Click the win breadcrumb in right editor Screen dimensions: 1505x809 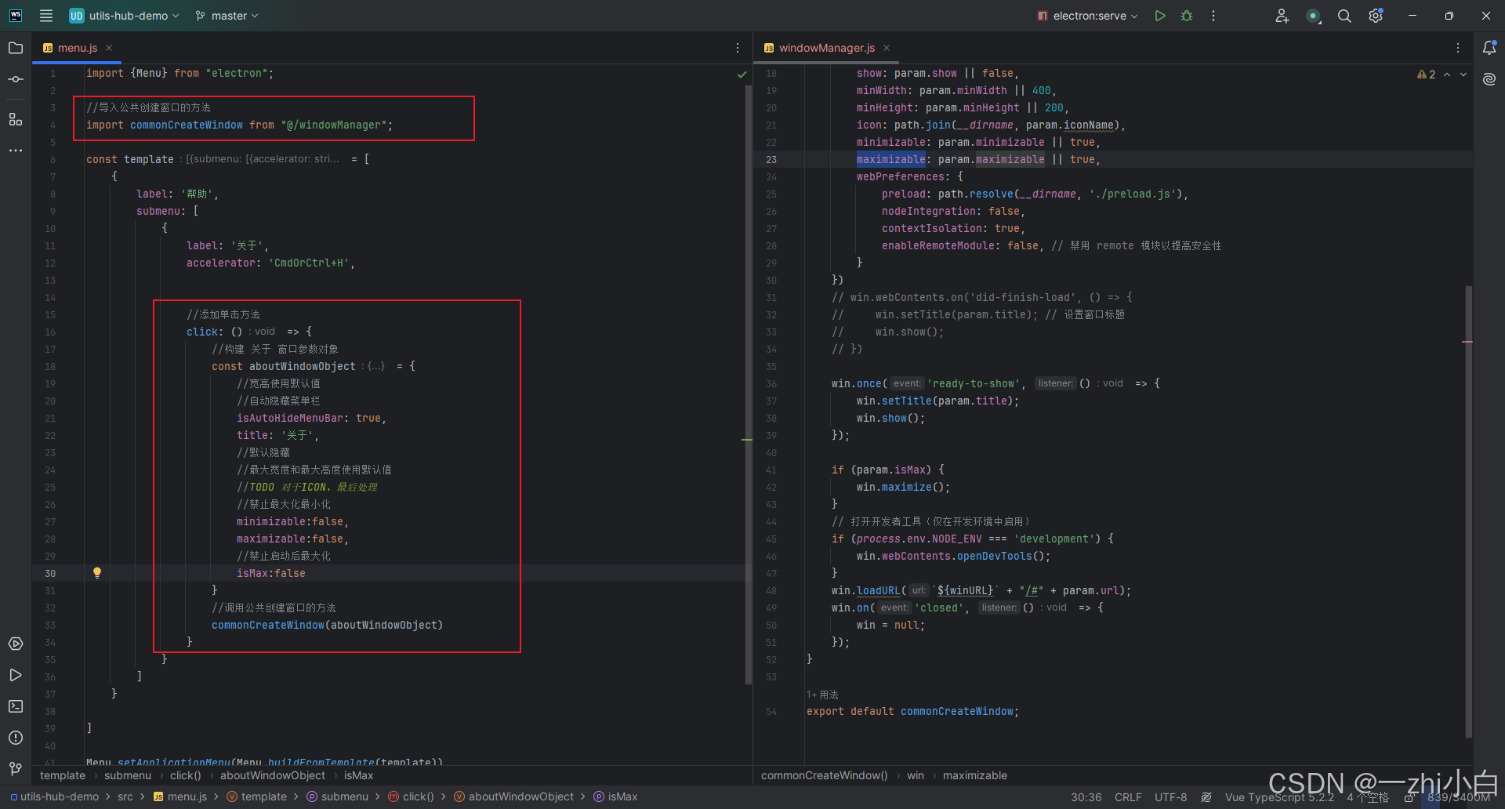pyautogui.click(x=916, y=775)
